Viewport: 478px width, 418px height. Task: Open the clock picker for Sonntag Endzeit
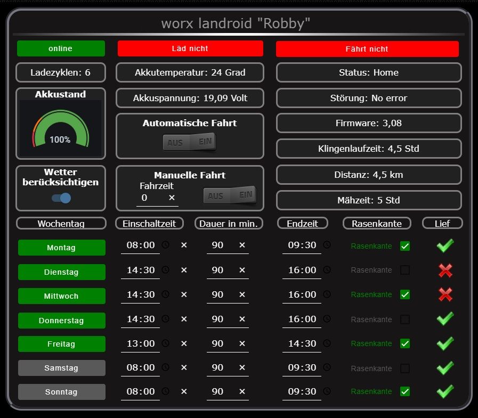pos(327,391)
